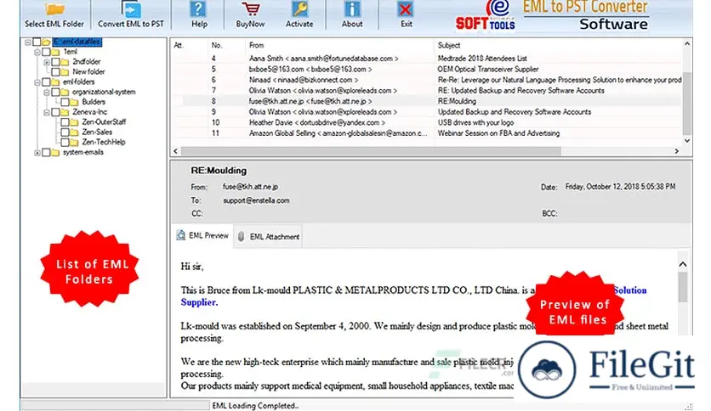
Task: Select the Zen-OuterStaff tree label
Action: 104,121
